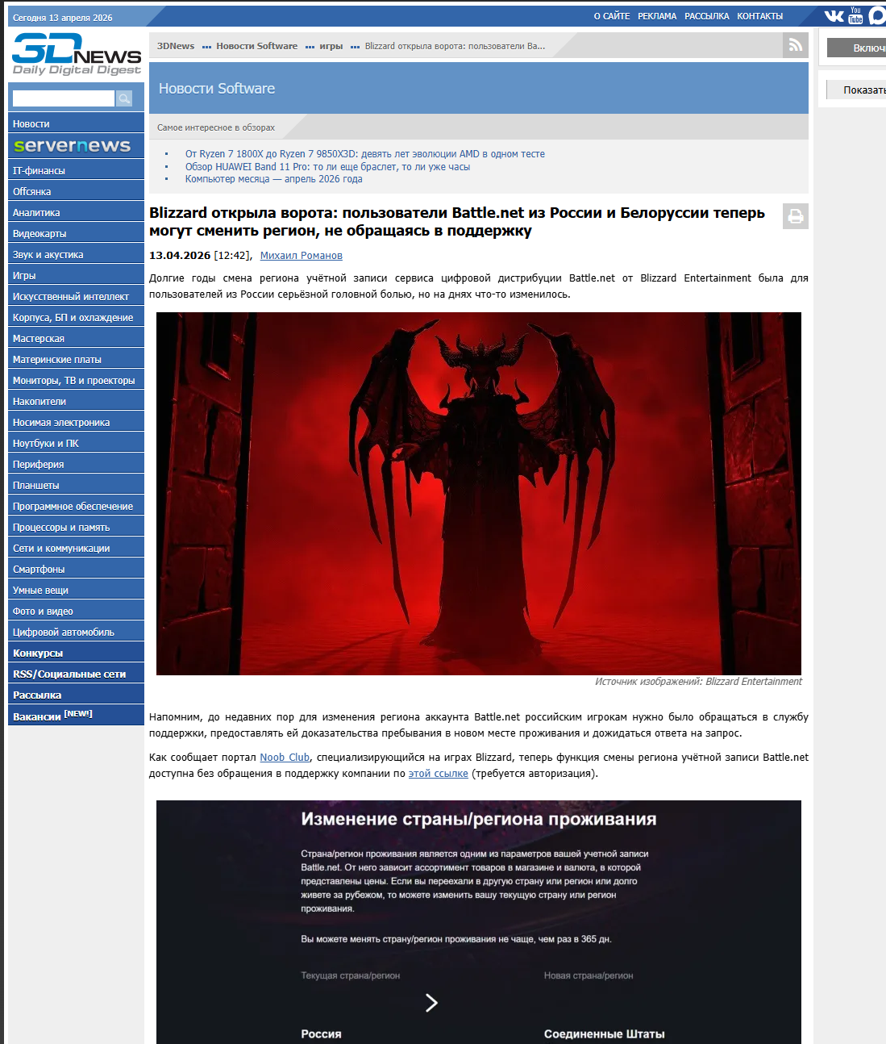886x1044 pixels.
Task: Click the print article icon
Action: point(795,215)
